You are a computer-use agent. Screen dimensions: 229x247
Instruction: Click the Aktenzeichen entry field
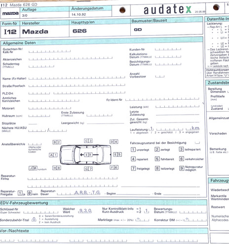(71, 58)
